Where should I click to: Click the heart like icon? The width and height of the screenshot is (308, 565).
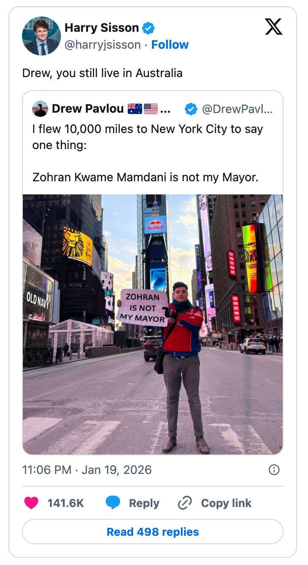pyautogui.click(x=31, y=503)
